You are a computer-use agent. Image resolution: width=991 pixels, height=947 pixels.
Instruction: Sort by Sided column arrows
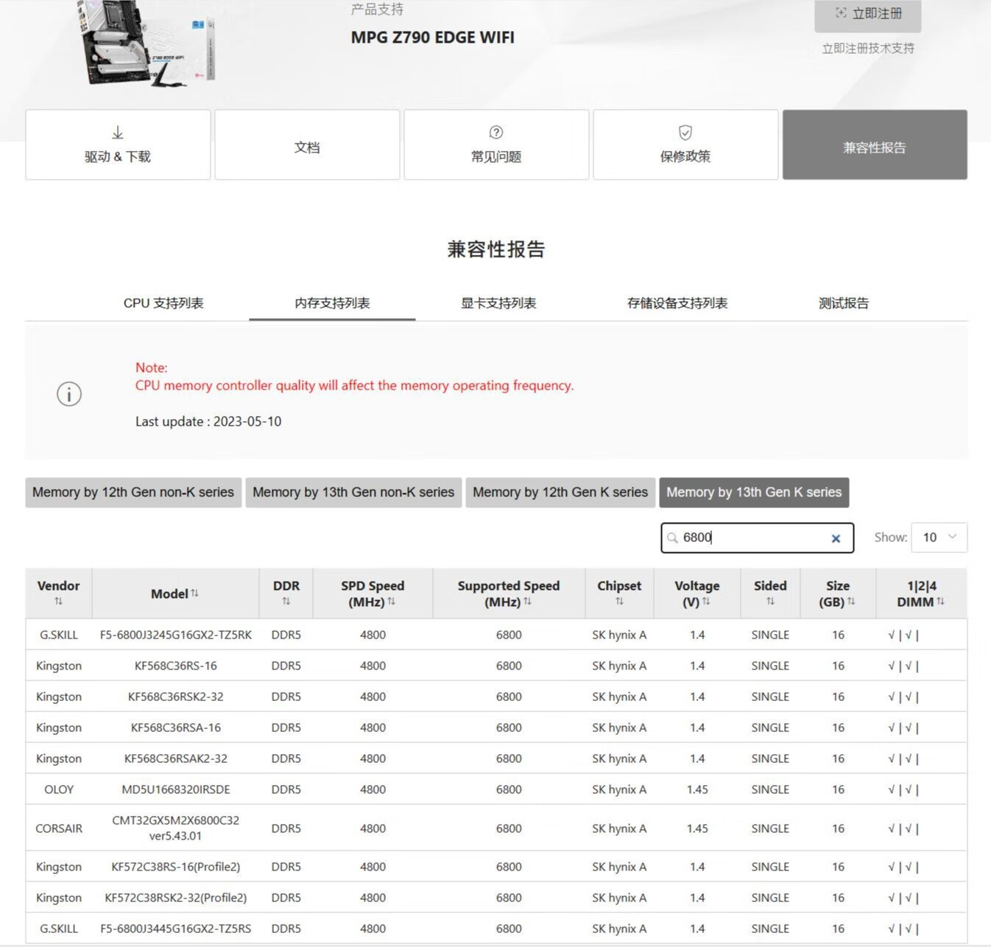click(770, 602)
